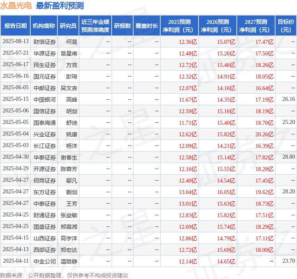Screen dimensions: 297x279
Task: Click 华泰证券 institution cell
Action: [x=45, y=157]
